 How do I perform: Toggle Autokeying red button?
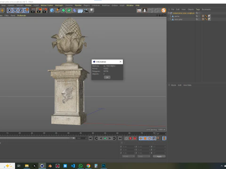tap(130, 138)
